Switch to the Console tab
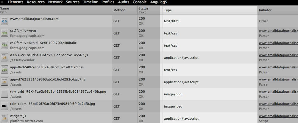Image resolution: width=298 pixels, height=123 pixels. click(x=140, y=2)
